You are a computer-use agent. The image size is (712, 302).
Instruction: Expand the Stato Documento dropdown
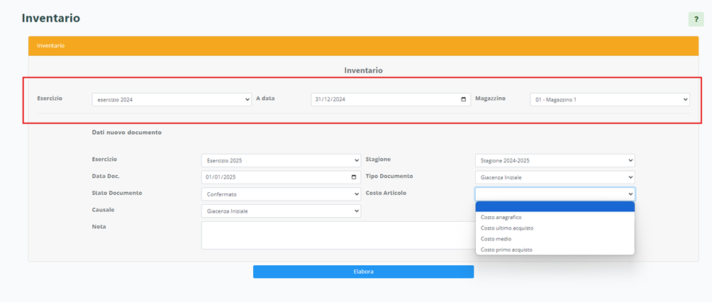(x=281, y=194)
